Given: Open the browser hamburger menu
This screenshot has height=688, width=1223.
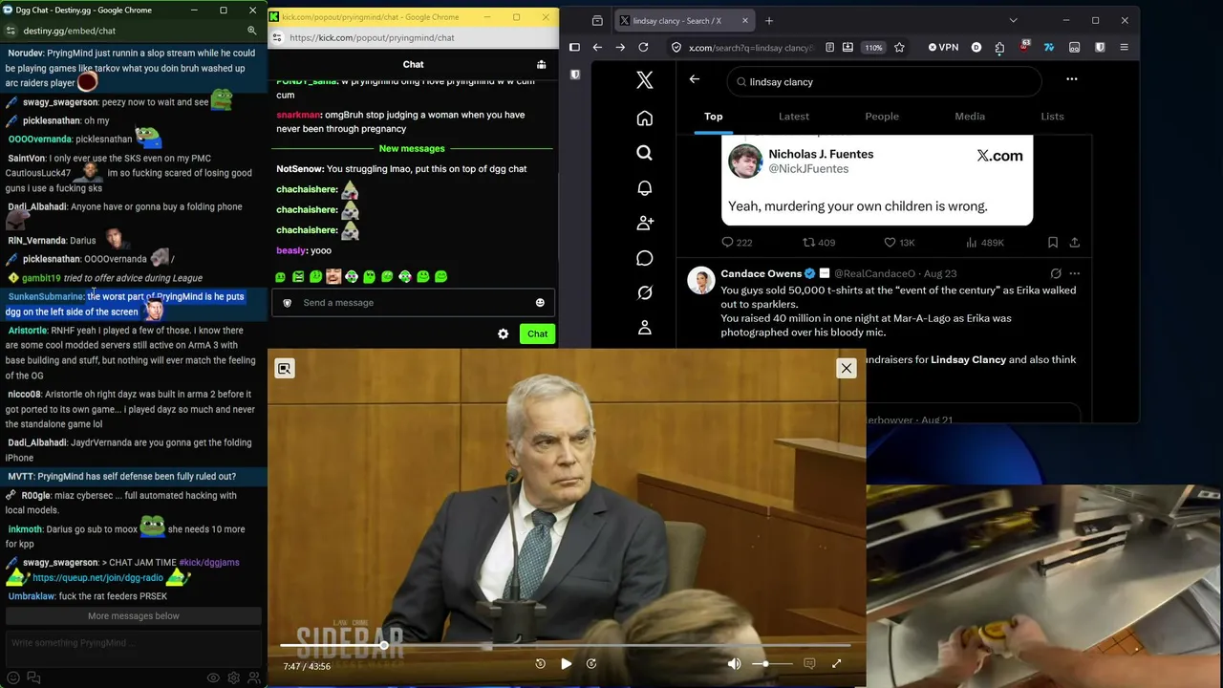Looking at the screenshot, I should pyautogui.click(x=1124, y=48).
